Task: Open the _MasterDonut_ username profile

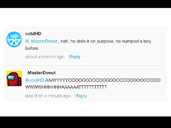Action: click(41, 73)
